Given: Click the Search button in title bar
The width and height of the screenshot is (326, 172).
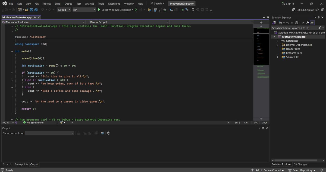Looking at the screenshot, I should pos(157,4).
